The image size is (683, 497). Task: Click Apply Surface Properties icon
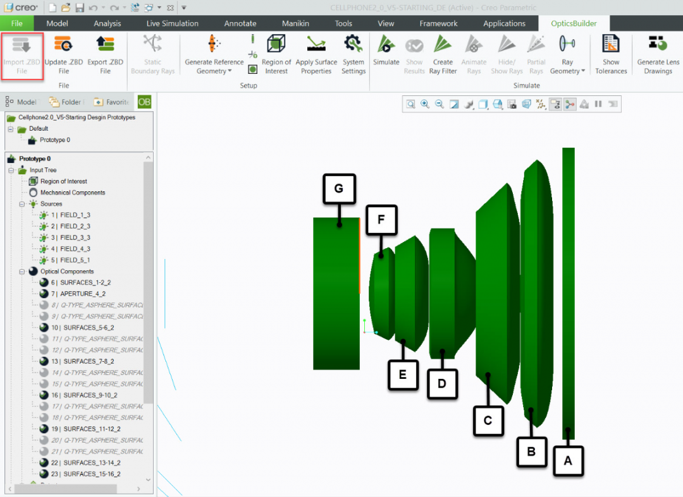[x=316, y=45]
